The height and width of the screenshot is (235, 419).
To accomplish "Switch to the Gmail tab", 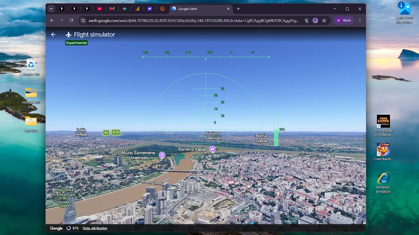I will point(112,9).
